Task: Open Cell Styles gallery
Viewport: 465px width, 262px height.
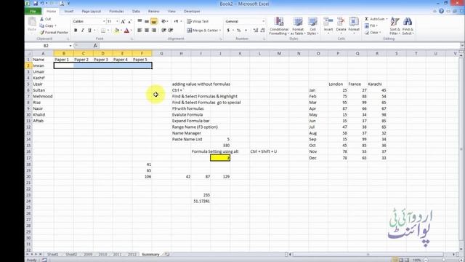Action: coord(312,26)
